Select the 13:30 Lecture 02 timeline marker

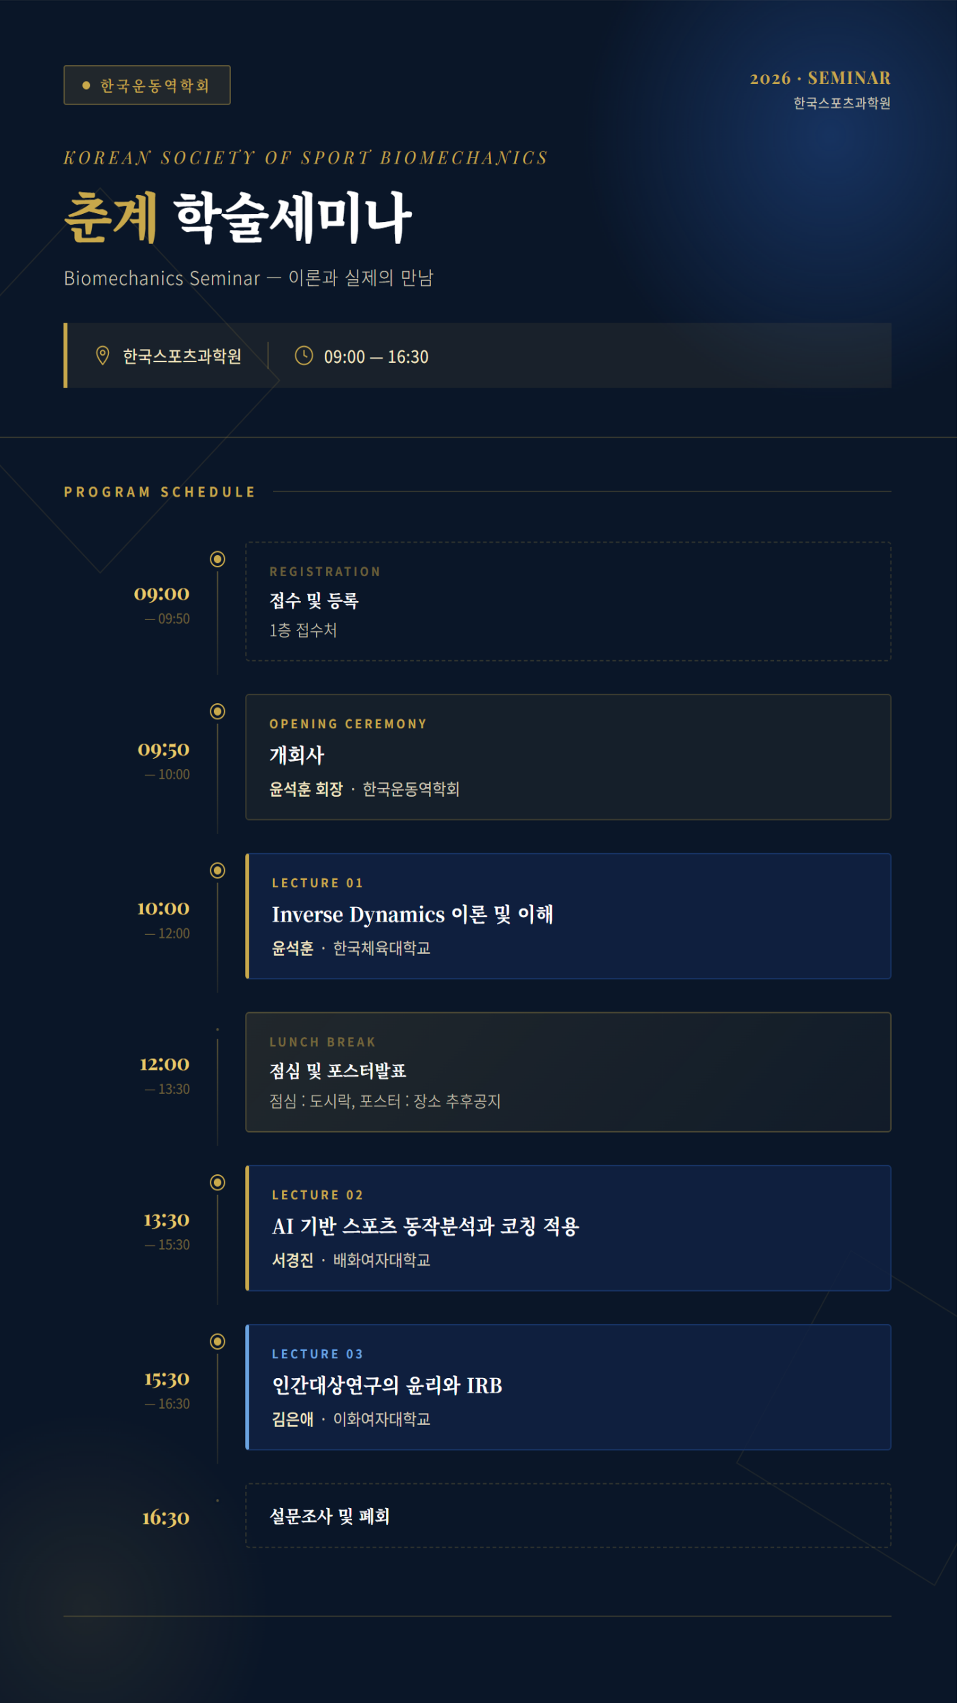[217, 1183]
